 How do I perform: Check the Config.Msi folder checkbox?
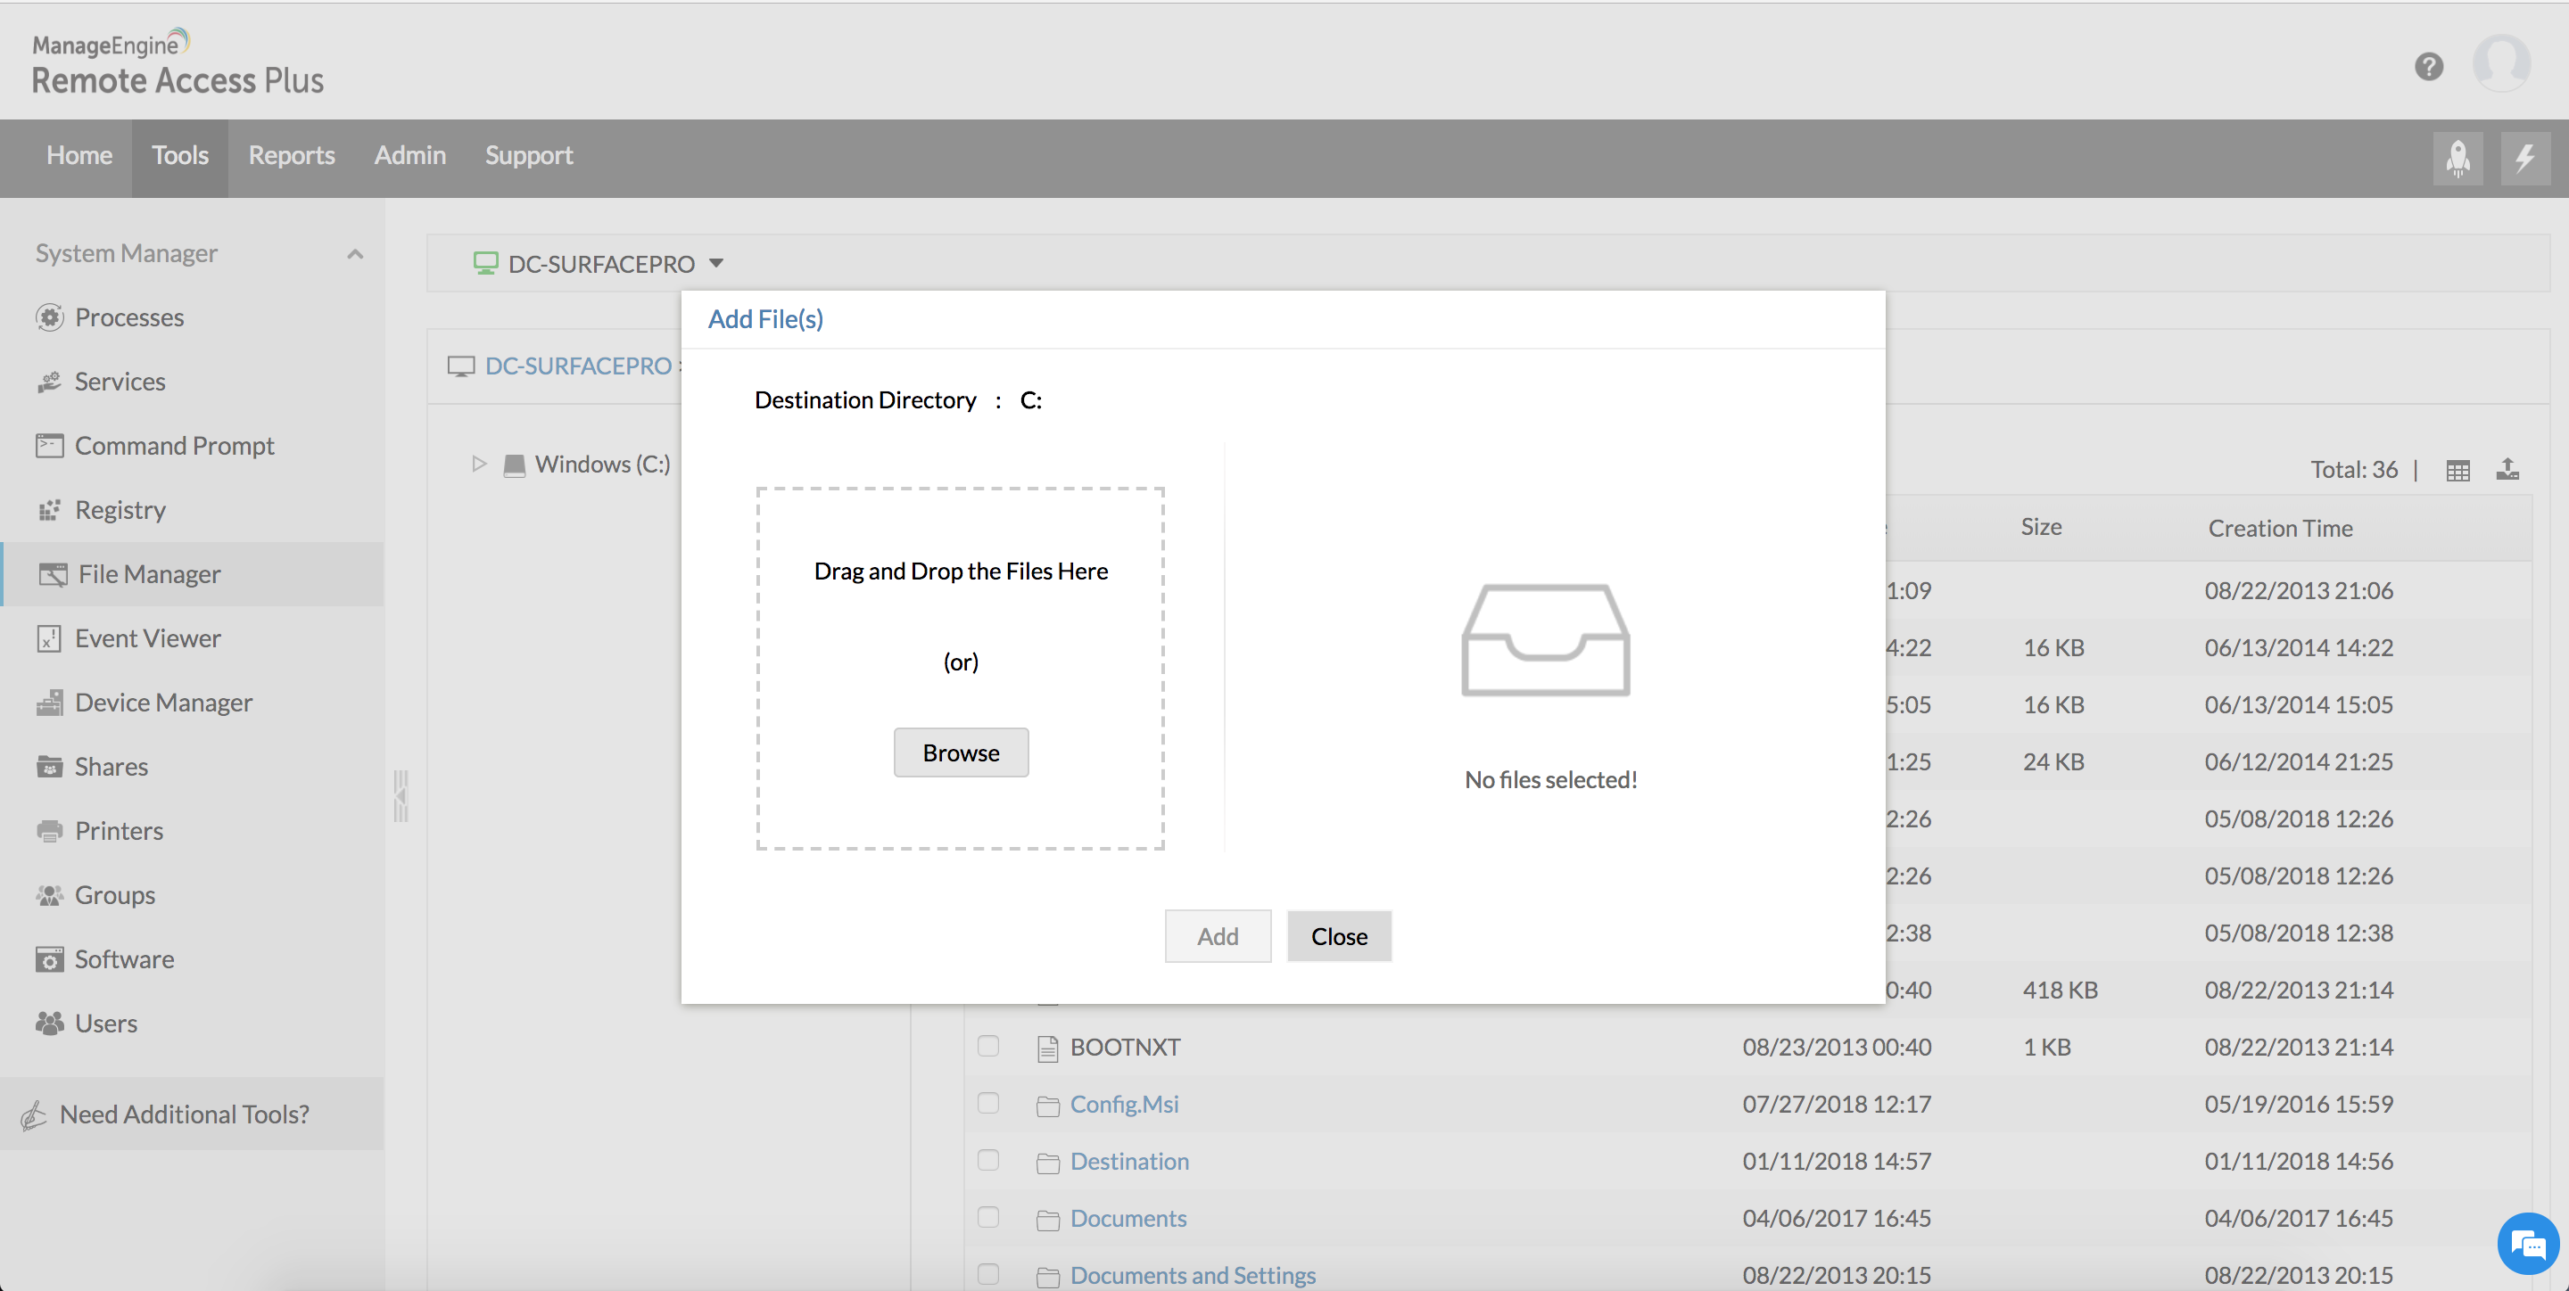(987, 1103)
